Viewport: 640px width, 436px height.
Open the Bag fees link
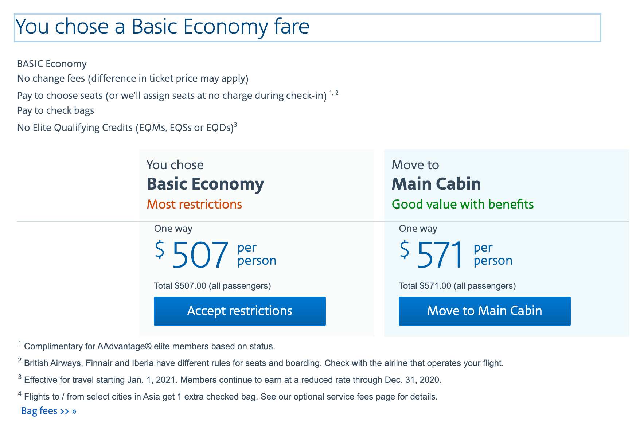click(39, 411)
